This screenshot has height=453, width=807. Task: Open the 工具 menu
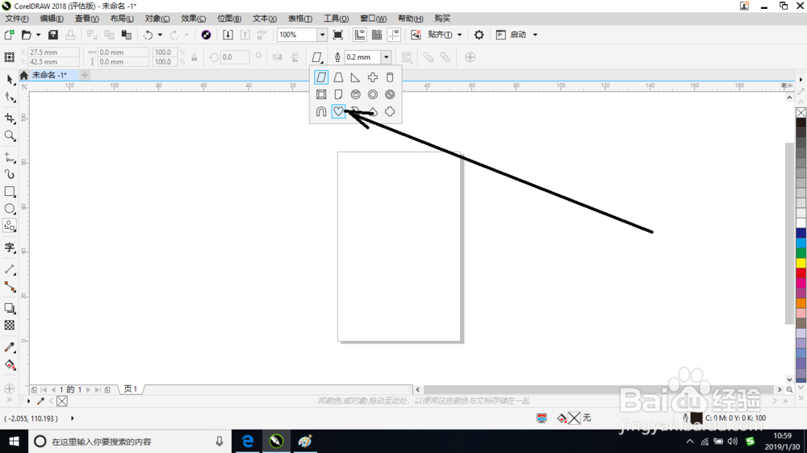coord(336,19)
